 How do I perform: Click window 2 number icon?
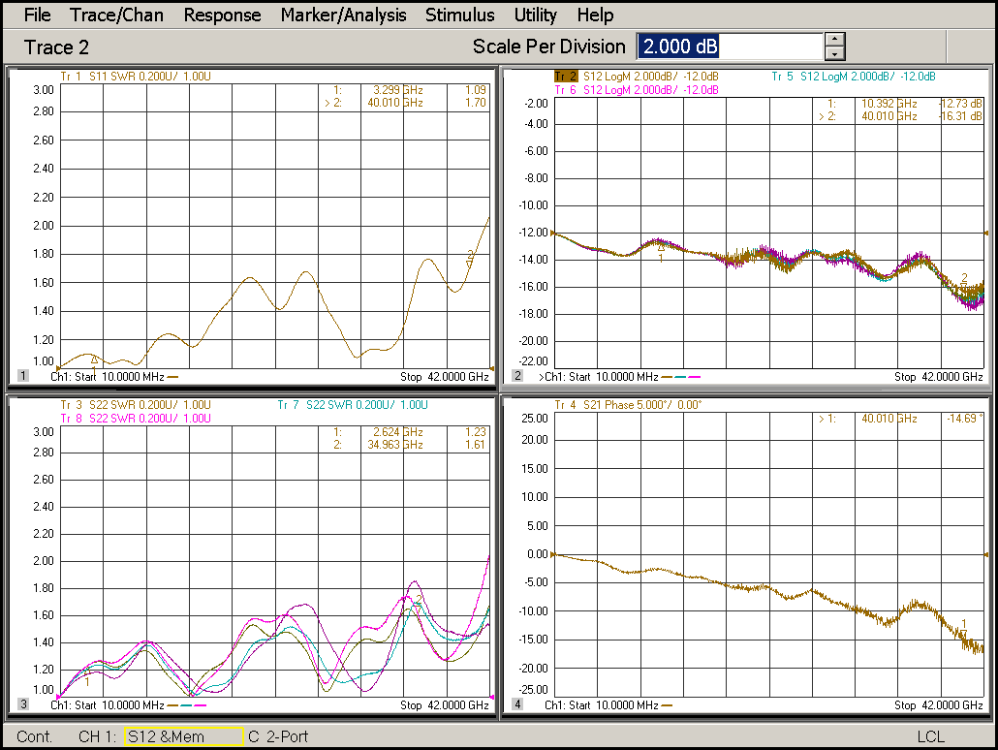517,376
